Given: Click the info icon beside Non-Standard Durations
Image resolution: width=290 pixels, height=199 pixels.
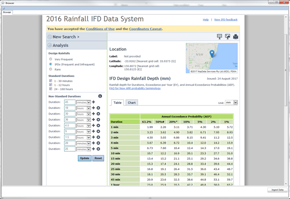Looking at the screenshot, I should coord(100,96).
